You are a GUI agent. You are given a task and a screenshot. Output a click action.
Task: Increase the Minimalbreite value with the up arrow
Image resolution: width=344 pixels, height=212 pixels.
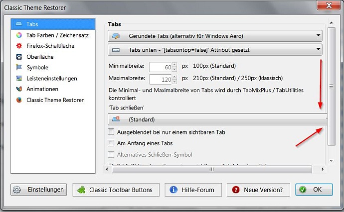[x=174, y=65]
